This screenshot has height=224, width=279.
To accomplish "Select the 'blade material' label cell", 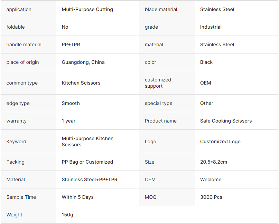I will (x=161, y=9).
